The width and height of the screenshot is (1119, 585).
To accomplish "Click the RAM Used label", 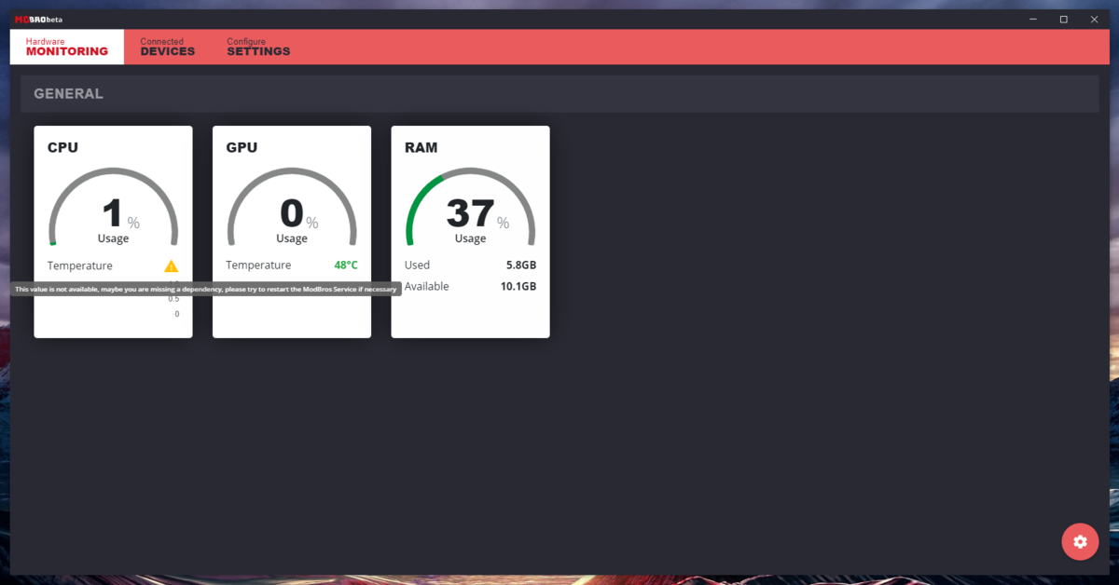I will click(x=417, y=265).
